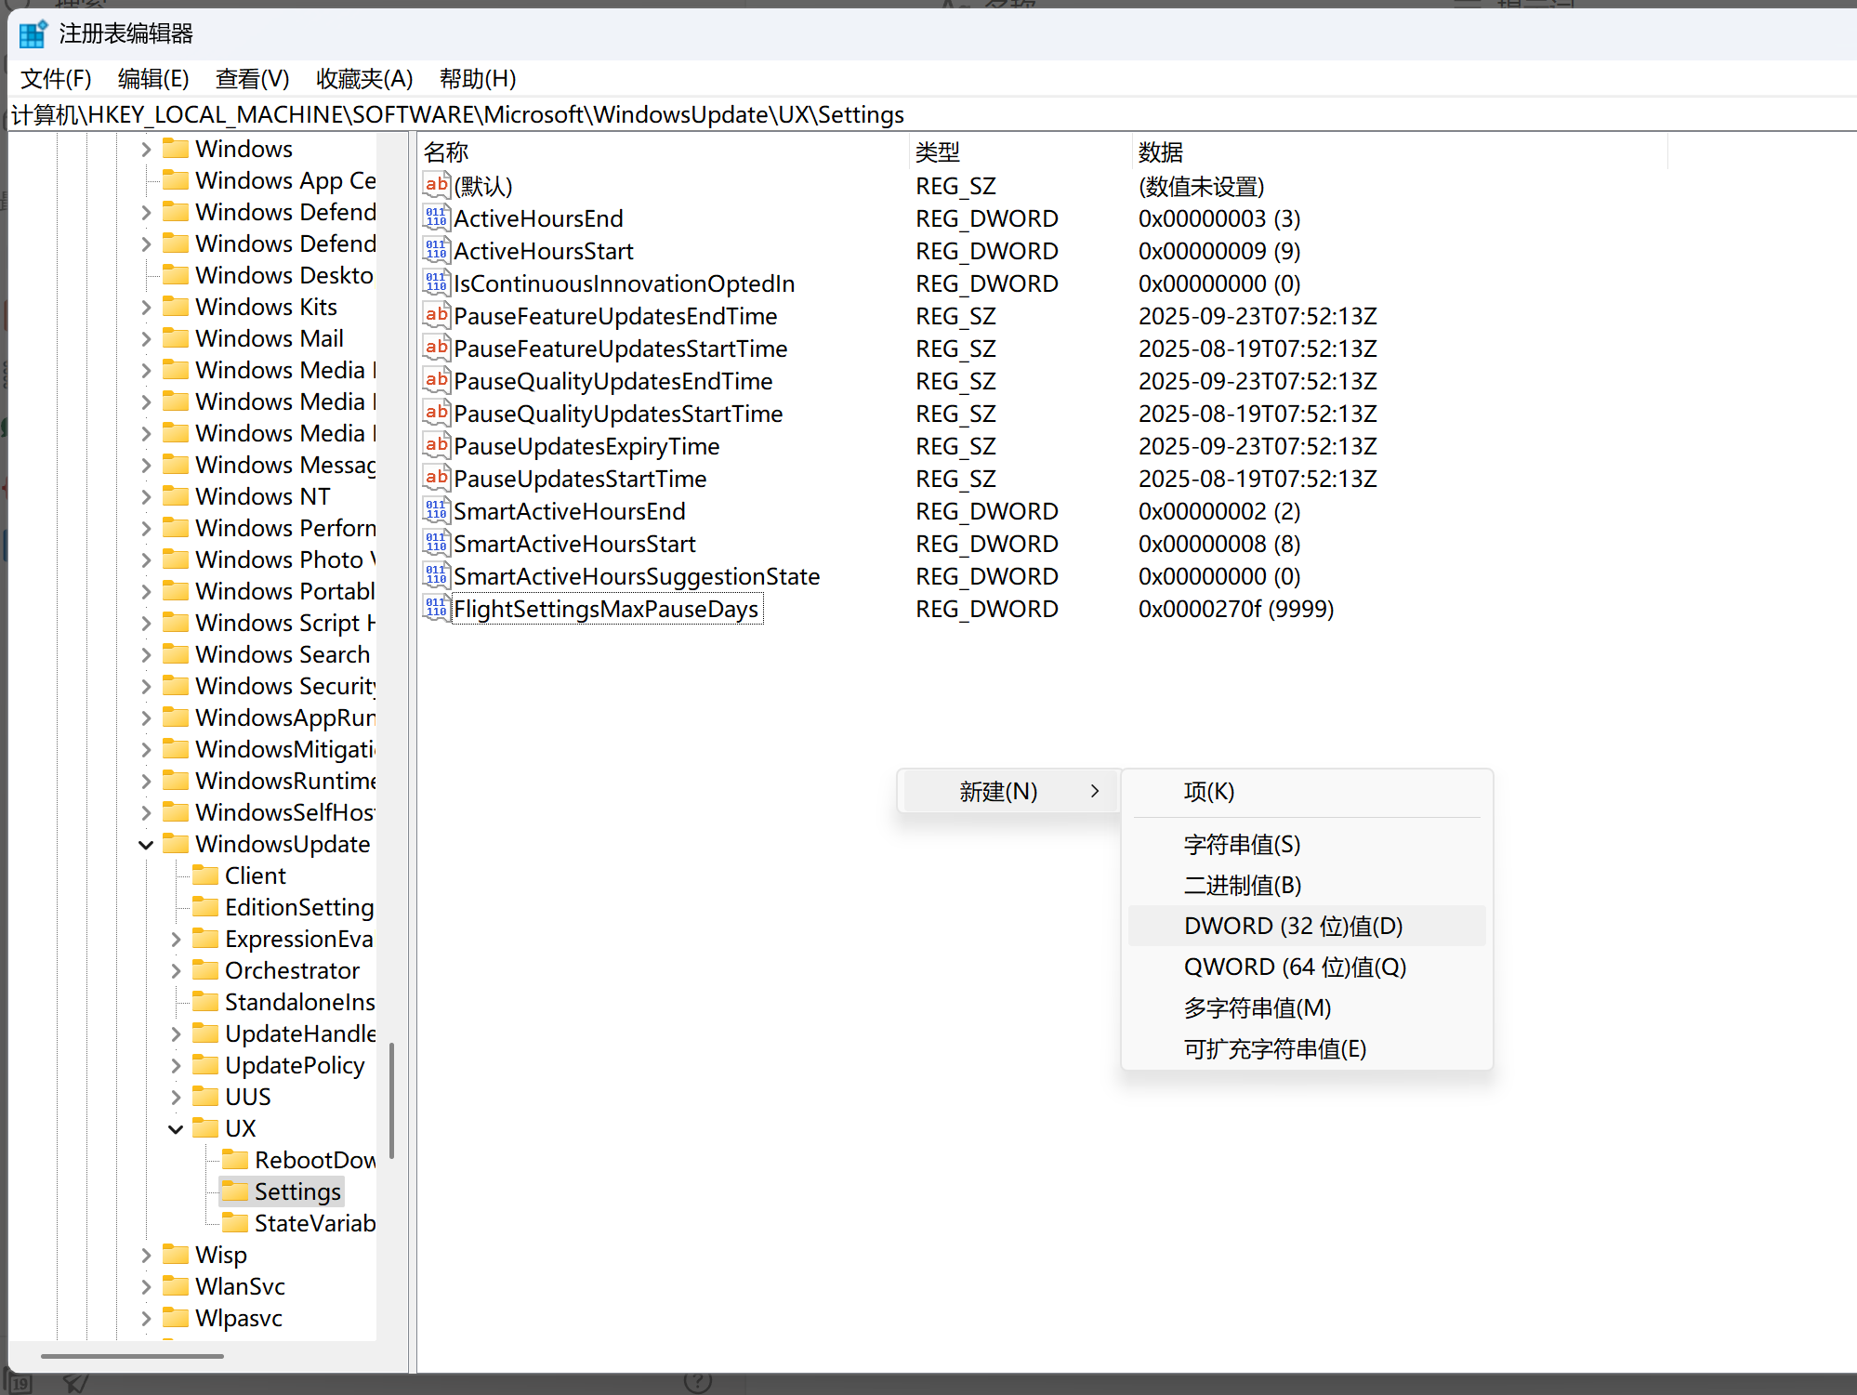The image size is (1857, 1395).
Task: Choose 二进制值(B) from submenu
Action: point(1307,885)
